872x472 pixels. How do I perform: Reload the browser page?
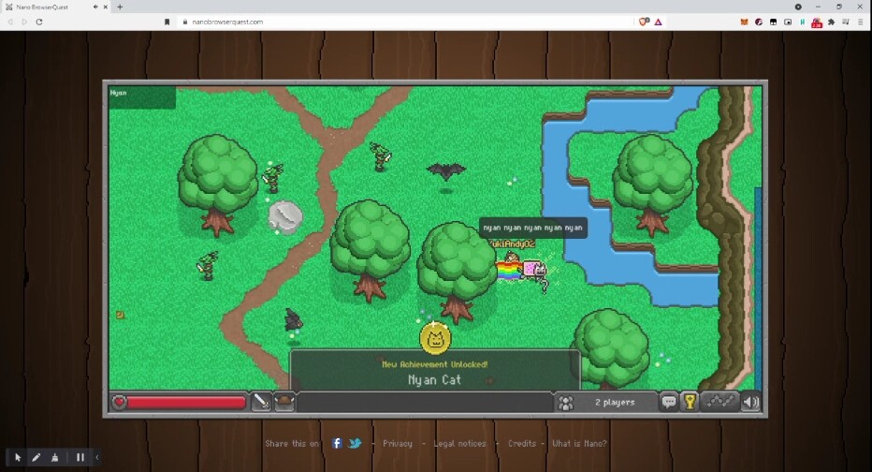pyautogui.click(x=39, y=22)
